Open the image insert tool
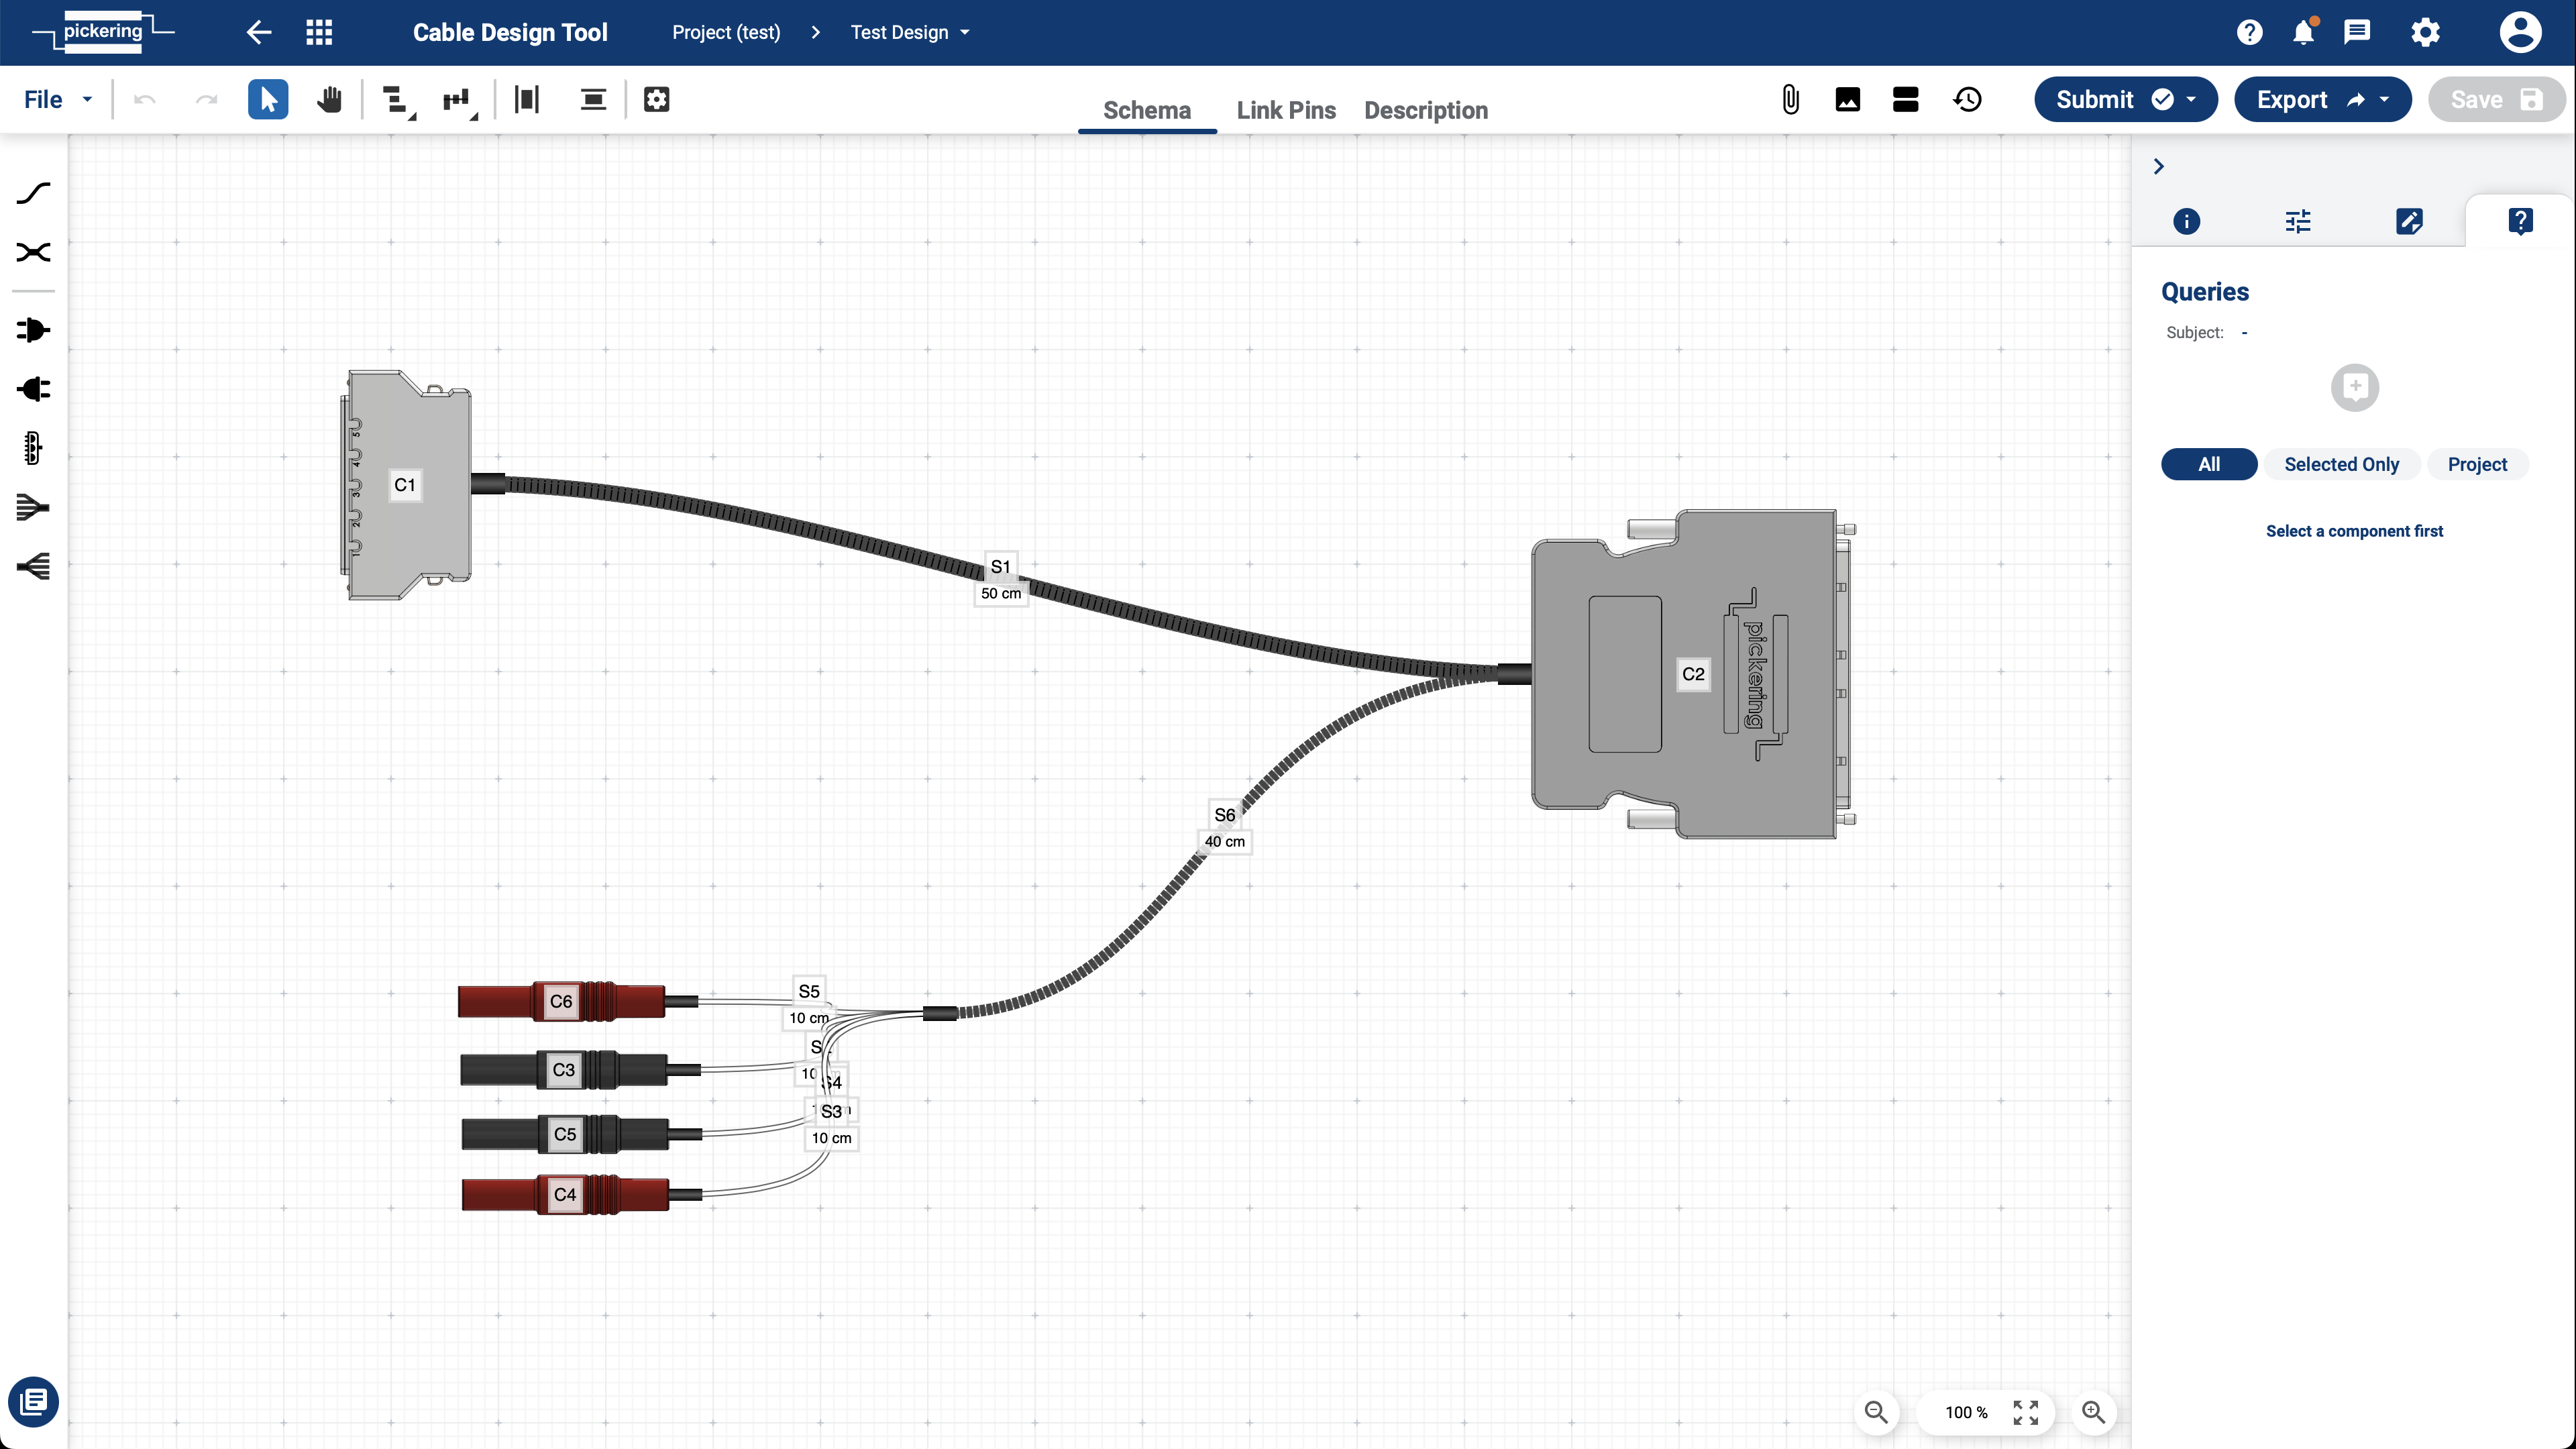This screenshot has height=1449, width=2576. [1847, 99]
